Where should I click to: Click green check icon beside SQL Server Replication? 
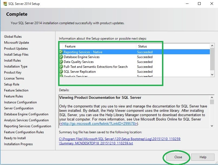point(61,71)
